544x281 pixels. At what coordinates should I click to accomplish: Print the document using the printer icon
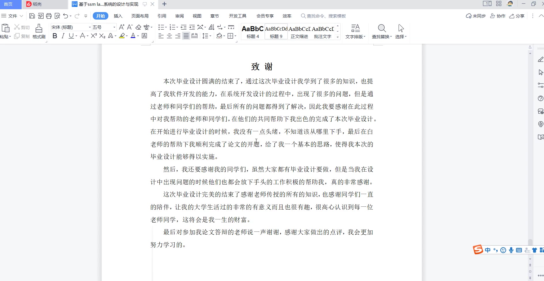[x=49, y=16]
